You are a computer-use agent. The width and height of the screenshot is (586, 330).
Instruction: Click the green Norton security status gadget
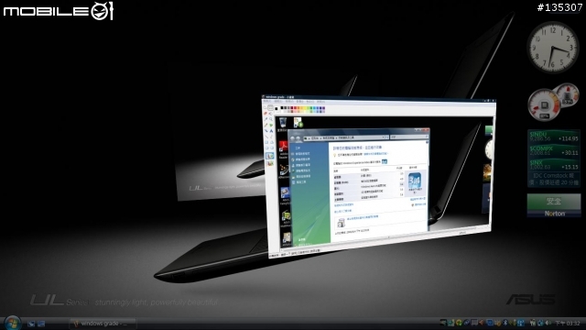(x=554, y=205)
